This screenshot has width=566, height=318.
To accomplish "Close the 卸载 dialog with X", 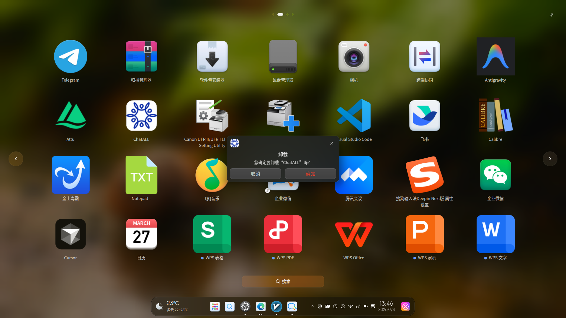I will [x=332, y=143].
